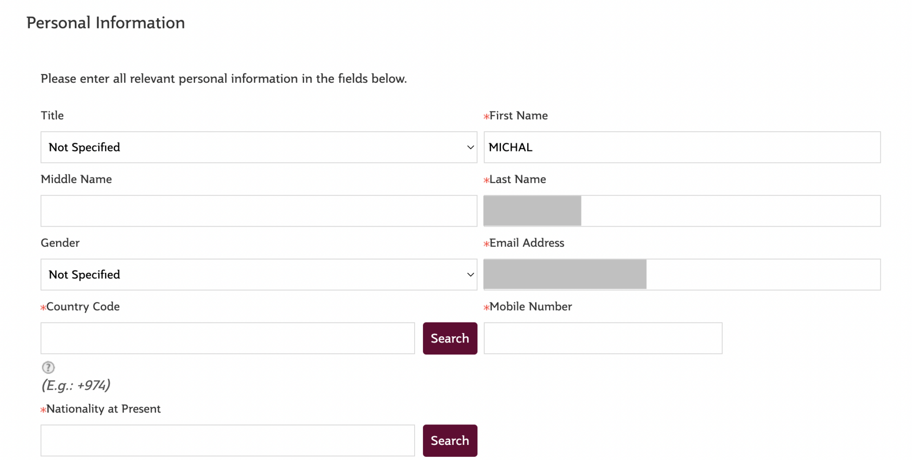
Task: Click the help question mark icon
Action: 48,367
